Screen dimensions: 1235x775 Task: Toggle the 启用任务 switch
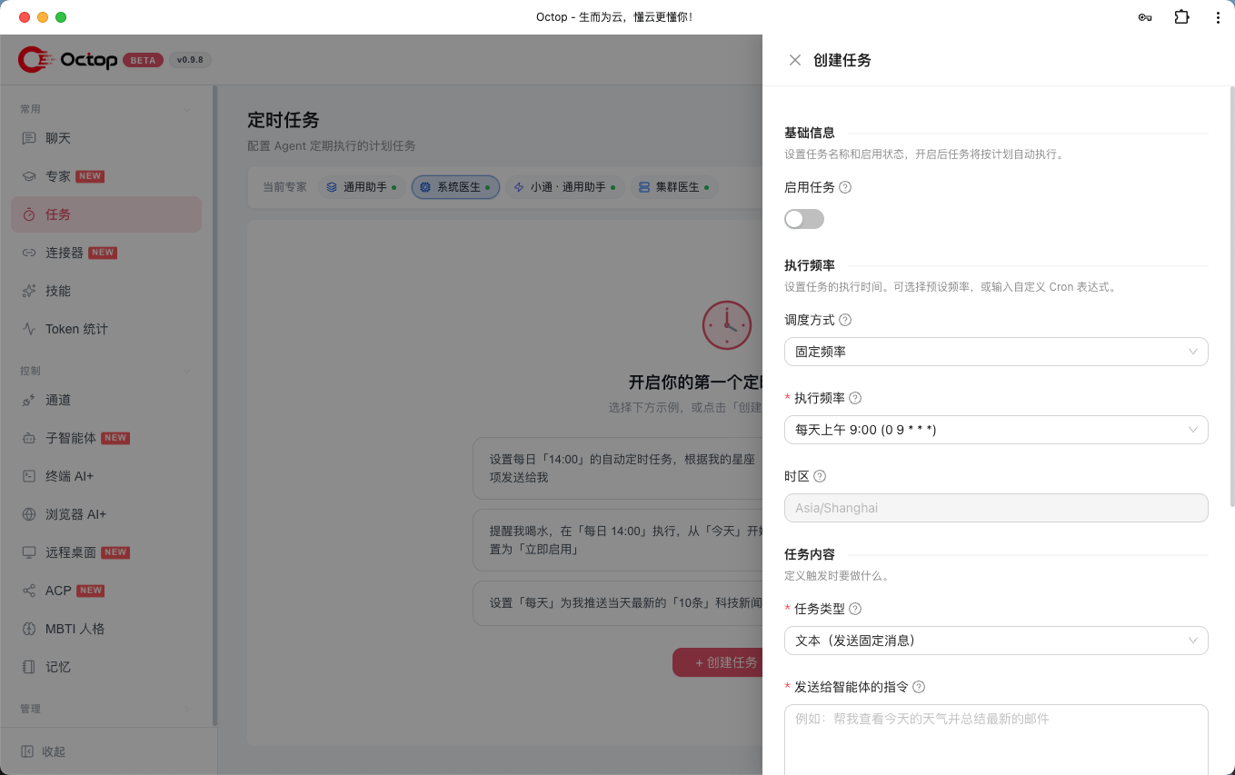804,219
